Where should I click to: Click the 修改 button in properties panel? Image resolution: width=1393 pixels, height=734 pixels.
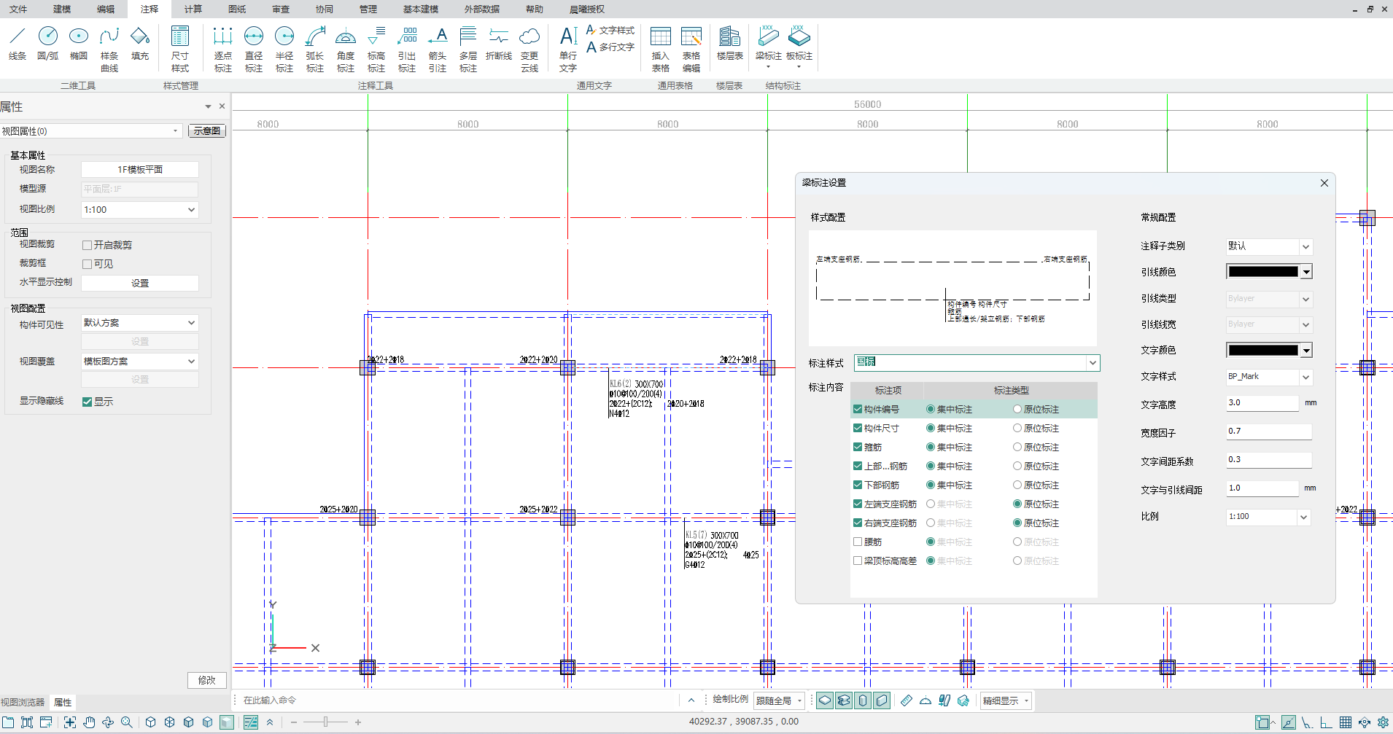pyautogui.click(x=207, y=680)
